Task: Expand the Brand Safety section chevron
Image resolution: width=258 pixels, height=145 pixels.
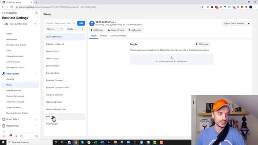Action: point(36,119)
